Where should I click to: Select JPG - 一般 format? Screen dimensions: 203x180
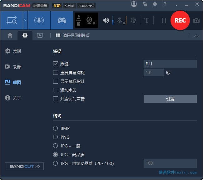pos(55,146)
